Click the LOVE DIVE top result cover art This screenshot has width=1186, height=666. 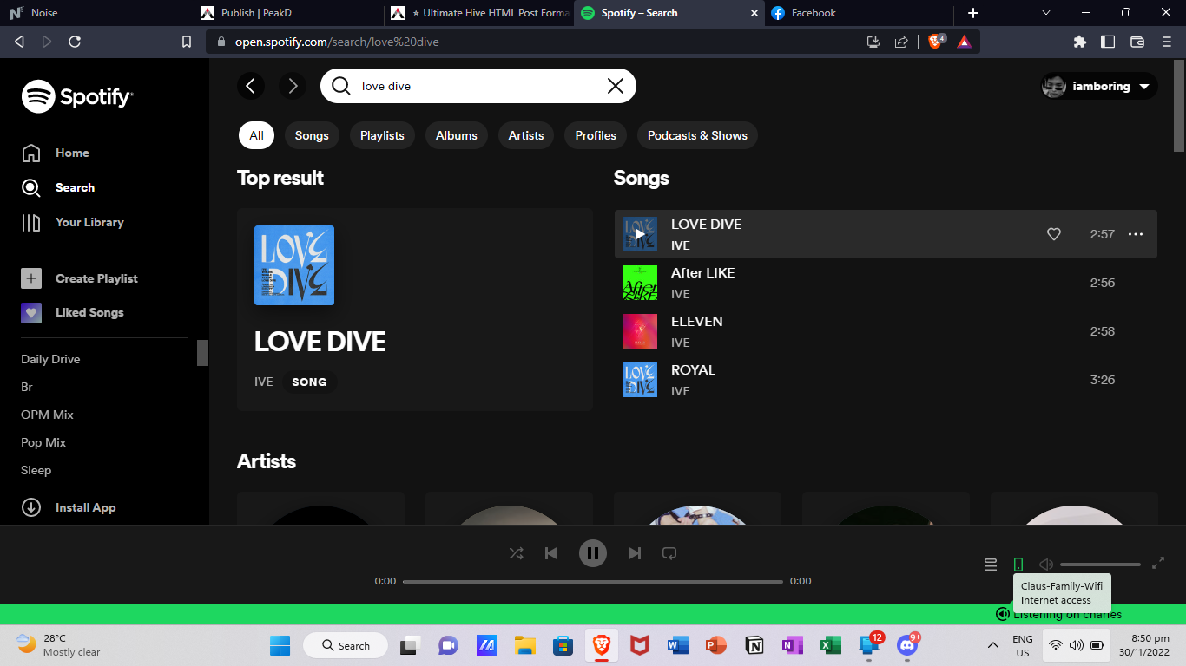[x=294, y=265]
